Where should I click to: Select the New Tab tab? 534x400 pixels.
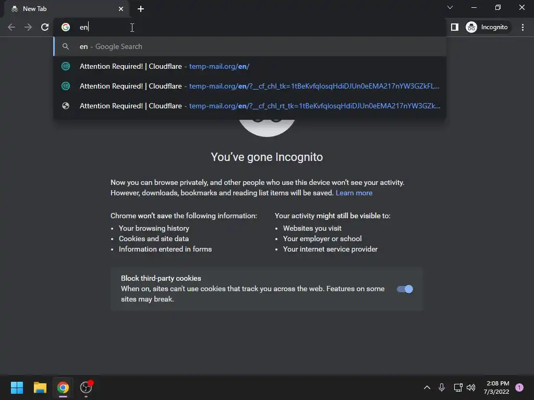pos(66,9)
